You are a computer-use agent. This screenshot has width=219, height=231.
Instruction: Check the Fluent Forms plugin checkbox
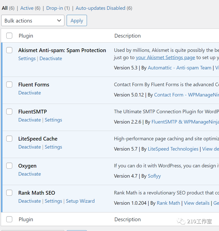click(9, 84)
